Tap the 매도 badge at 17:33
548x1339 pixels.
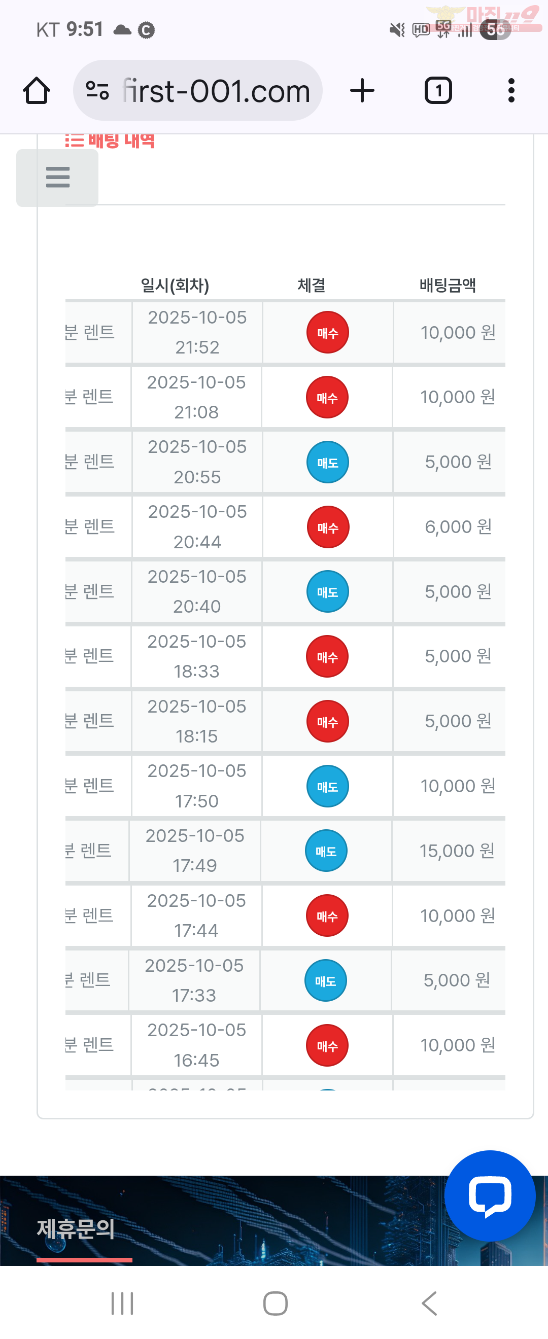point(325,981)
